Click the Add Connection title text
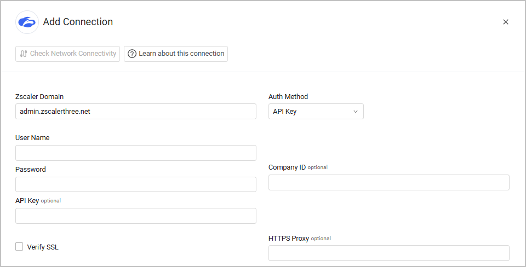526x267 pixels. (x=78, y=22)
